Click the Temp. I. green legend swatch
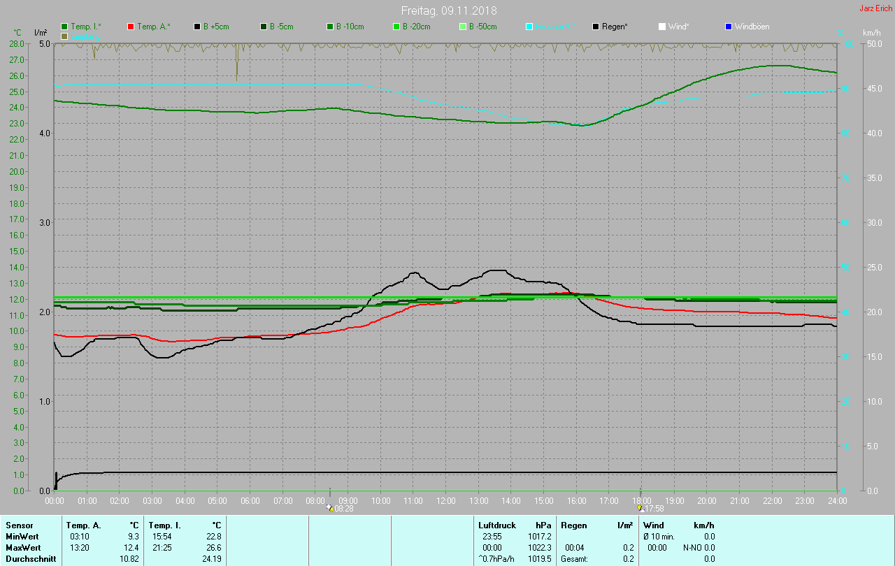This screenshot has height=566, width=895. (x=65, y=27)
